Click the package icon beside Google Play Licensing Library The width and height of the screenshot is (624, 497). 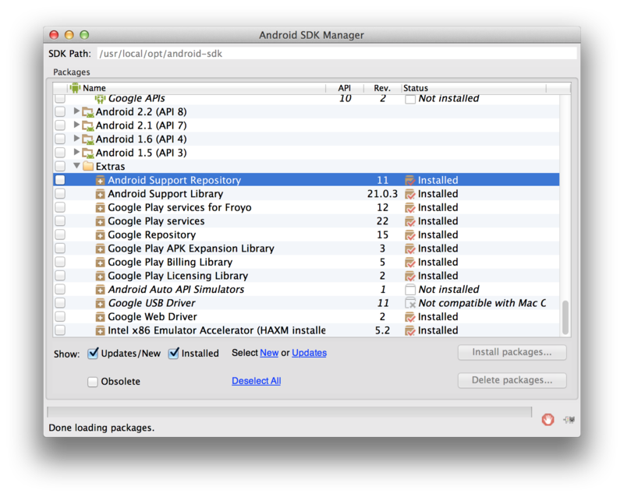tap(100, 276)
